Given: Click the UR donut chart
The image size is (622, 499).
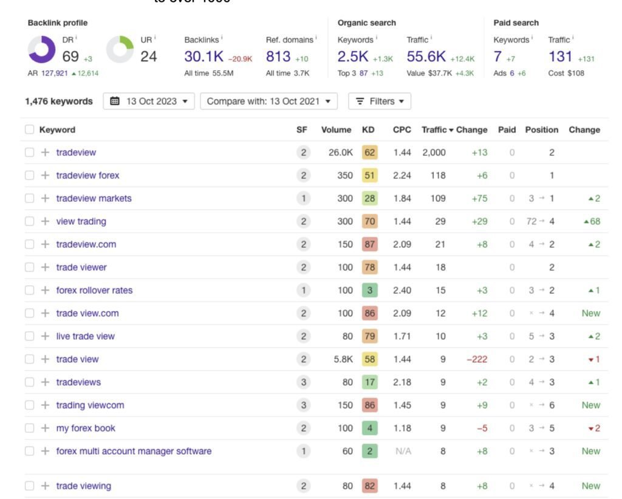Looking at the screenshot, I should click(x=120, y=50).
